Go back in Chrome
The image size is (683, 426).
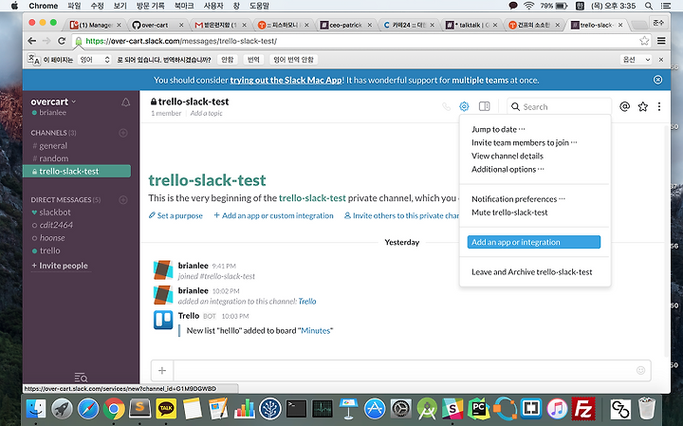pyautogui.click(x=32, y=41)
